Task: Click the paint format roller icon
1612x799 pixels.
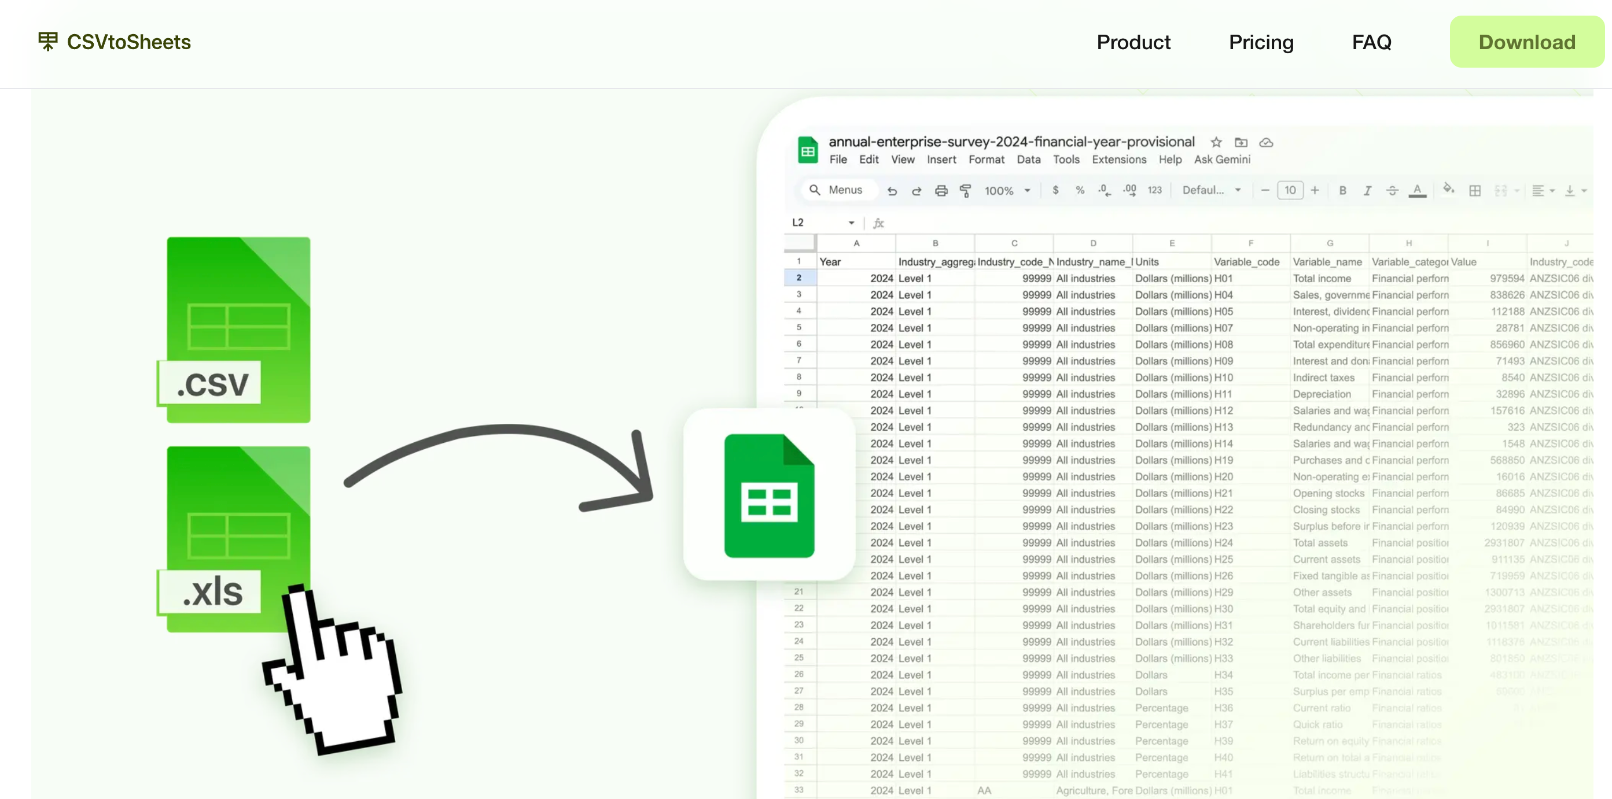Action: tap(965, 190)
